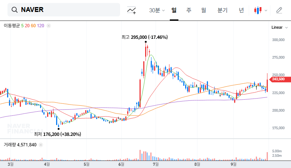
Task: Click the 6월 date axis label
Action: point(121,164)
